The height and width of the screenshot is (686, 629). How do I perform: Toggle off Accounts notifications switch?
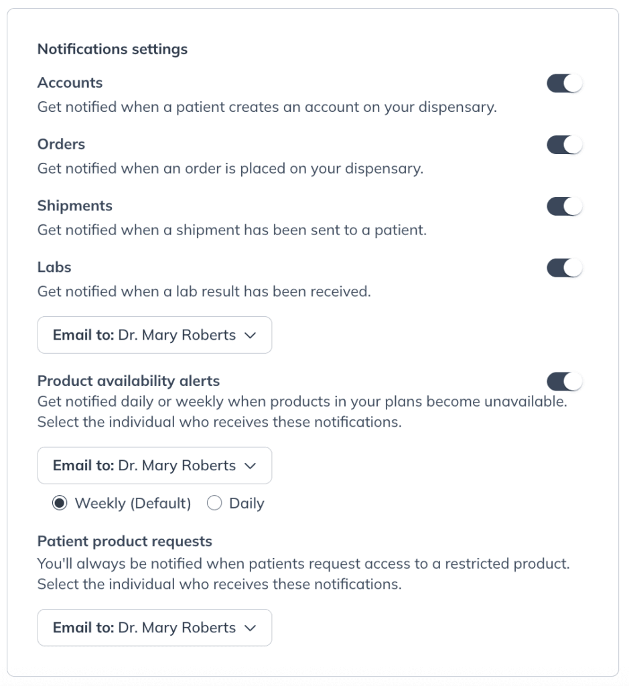(564, 83)
